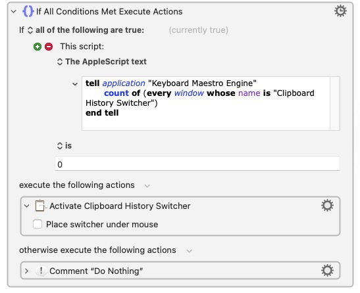Click the exclamation Comment action icon
This screenshot has width=360, height=293.
pos(41,271)
